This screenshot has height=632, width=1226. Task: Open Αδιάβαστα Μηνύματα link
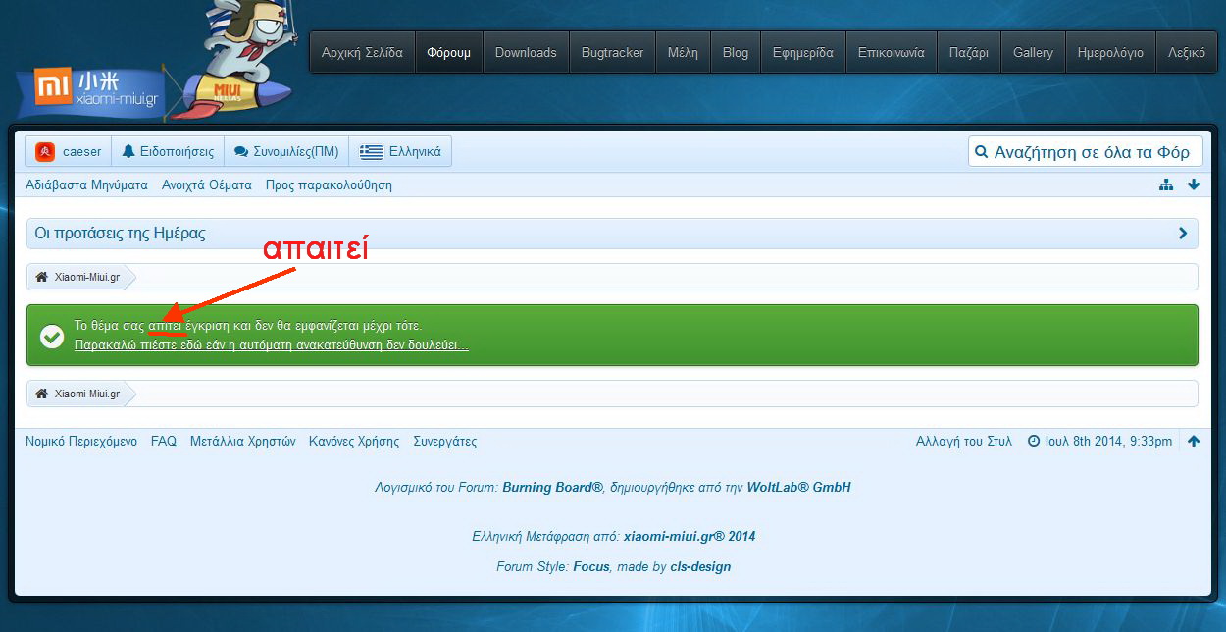[x=86, y=184]
